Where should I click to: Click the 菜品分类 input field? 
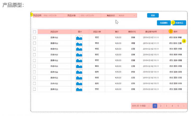[90, 15]
